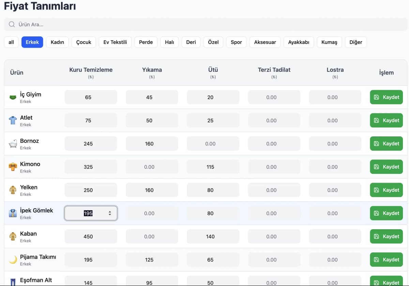Image resolution: width=409 pixels, height=286 pixels.
Task: Save the Pijama Takımı prices
Action: point(386,259)
